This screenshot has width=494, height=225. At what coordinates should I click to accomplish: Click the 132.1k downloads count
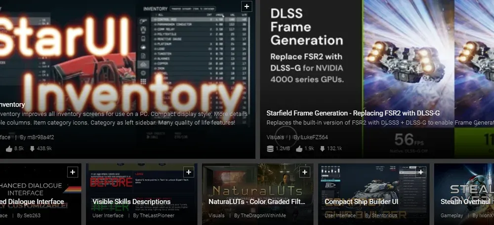334,149
